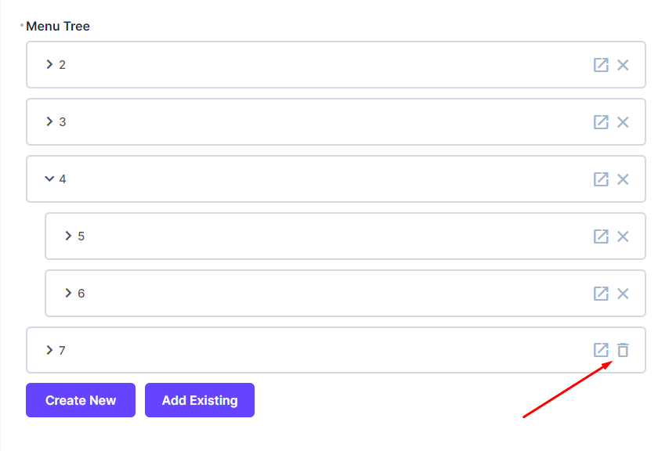
Task: Click the Create New button
Action: pos(80,400)
